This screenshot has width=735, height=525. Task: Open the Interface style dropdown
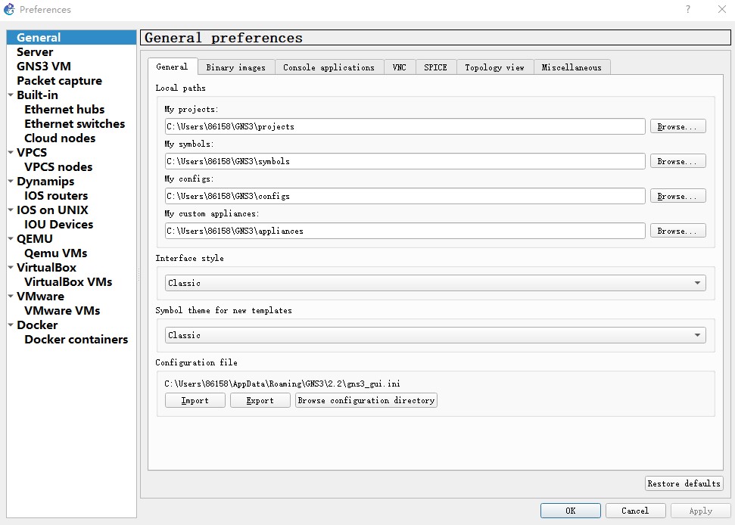tap(435, 283)
